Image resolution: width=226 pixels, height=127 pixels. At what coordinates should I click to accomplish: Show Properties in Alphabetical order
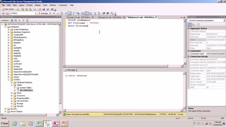point(194,25)
